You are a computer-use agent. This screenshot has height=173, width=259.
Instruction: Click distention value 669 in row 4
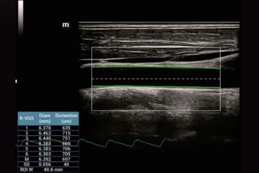[66, 143]
